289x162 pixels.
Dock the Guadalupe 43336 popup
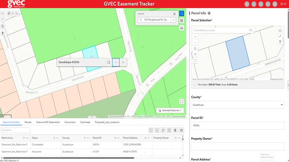point(108,62)
